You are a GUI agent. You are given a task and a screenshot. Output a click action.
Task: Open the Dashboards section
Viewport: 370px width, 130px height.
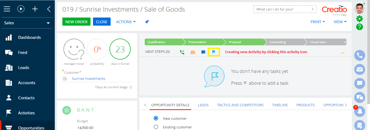[30, 37]
